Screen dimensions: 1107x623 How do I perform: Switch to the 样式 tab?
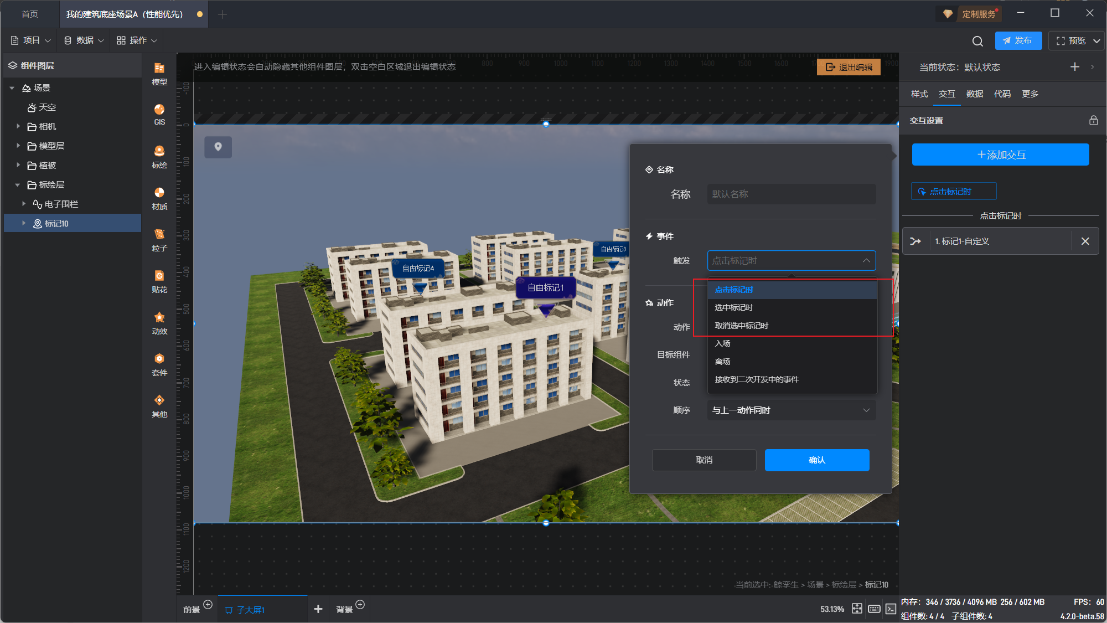point(919,94)
